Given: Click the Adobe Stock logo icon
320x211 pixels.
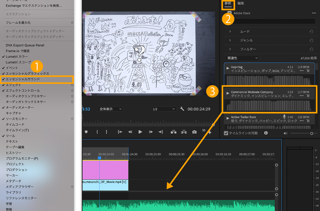Looking at the screenshot, I should coord(229,13).
